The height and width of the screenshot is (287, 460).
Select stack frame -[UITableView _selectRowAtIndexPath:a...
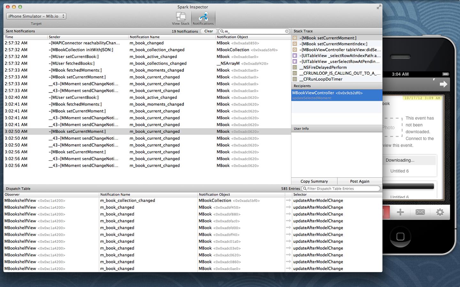pos(337,56)
